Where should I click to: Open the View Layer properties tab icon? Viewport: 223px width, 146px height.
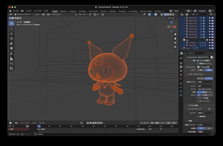click(181, 71)
